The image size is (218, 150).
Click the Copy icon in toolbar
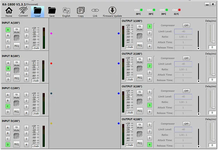81,11
